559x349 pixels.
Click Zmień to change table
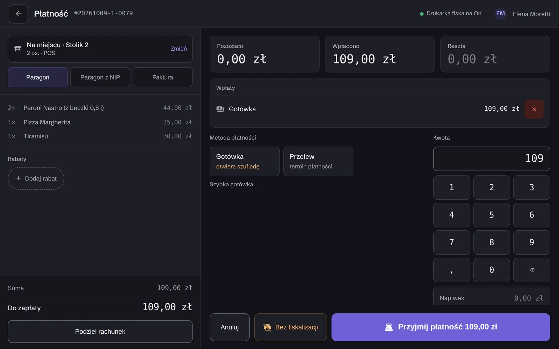[x=179, y=49]
